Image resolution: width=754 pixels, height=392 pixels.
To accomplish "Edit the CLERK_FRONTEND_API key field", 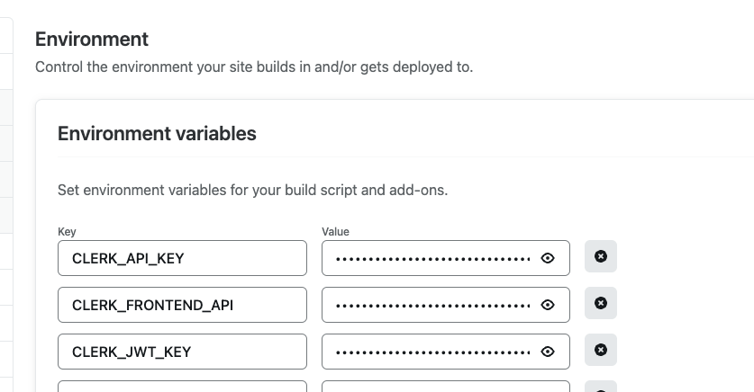I will (x=182, y=305).
